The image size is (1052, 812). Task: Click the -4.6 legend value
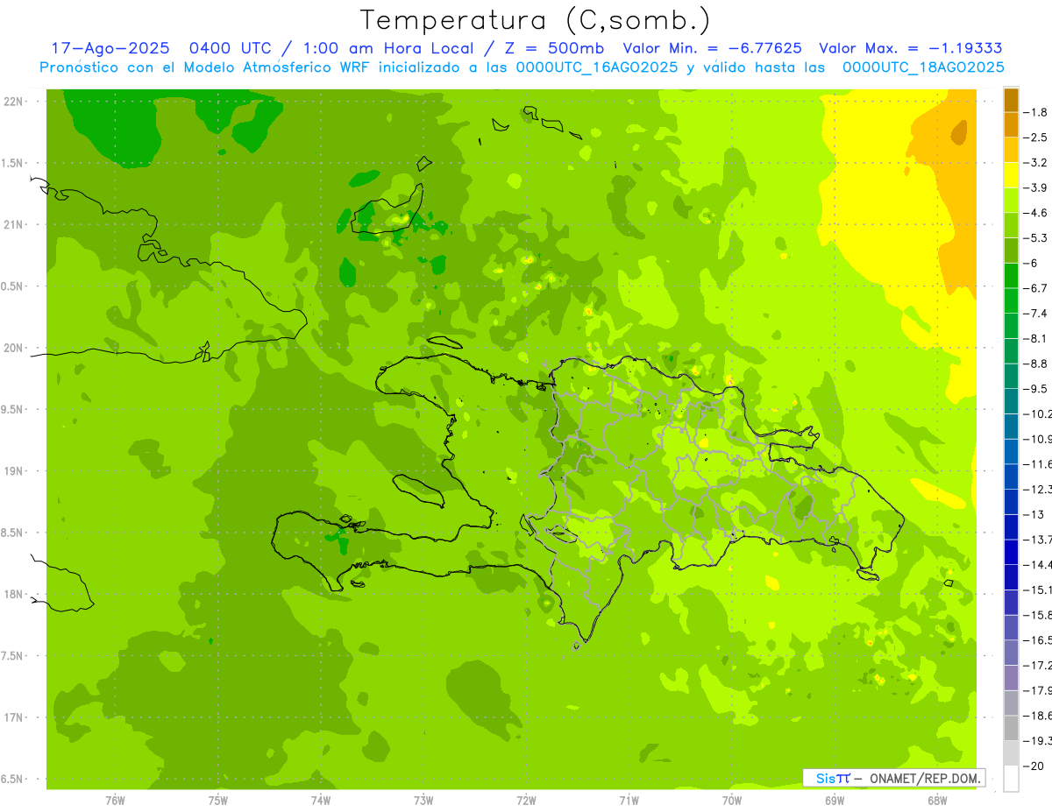coord(1036,213)
